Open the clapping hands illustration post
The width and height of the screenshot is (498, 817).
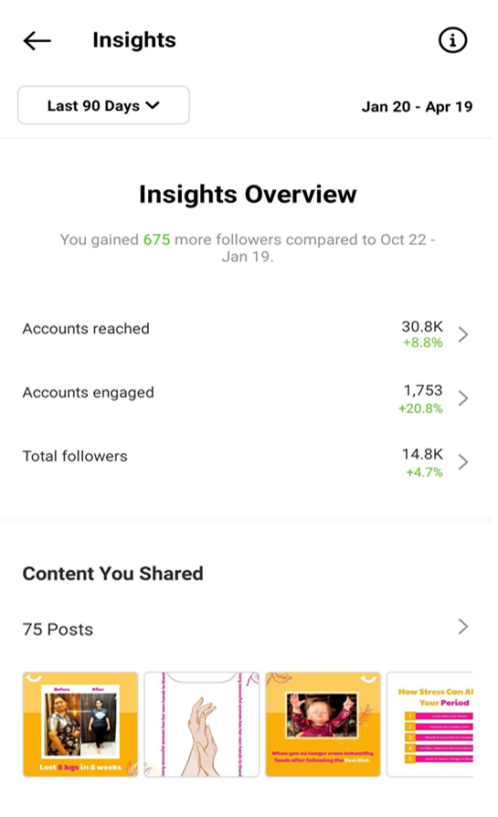tap(202, 725)
